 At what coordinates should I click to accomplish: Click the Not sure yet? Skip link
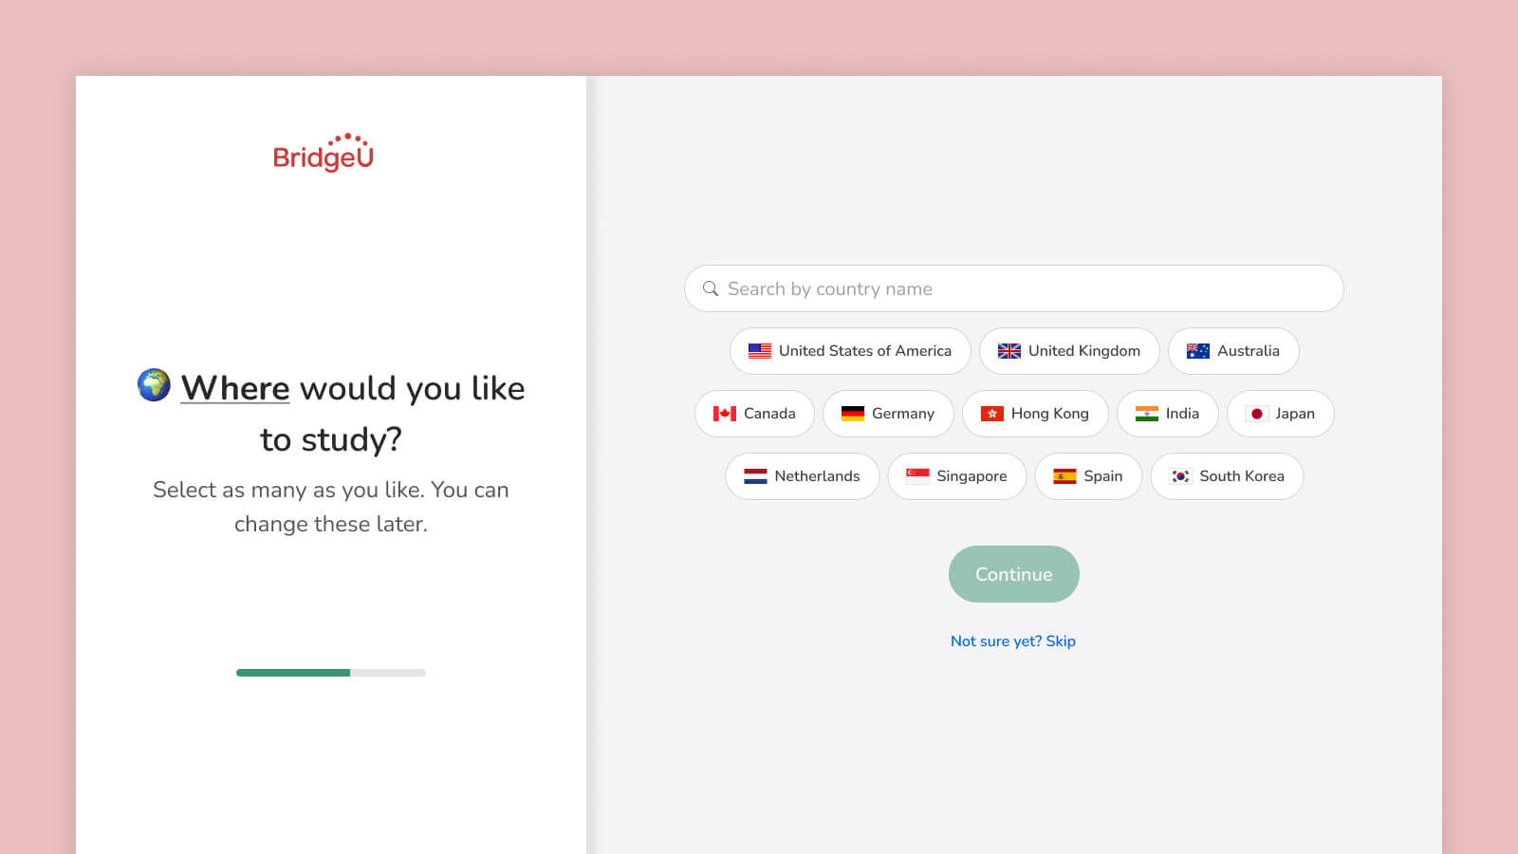coord(1012,641)
